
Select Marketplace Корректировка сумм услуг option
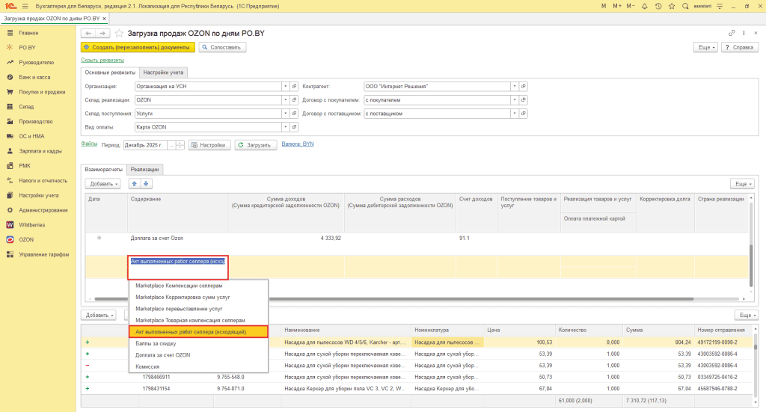point(198,298)
